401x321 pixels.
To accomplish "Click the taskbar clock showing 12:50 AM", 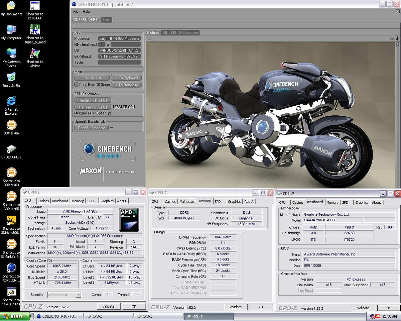I will 390,316.
